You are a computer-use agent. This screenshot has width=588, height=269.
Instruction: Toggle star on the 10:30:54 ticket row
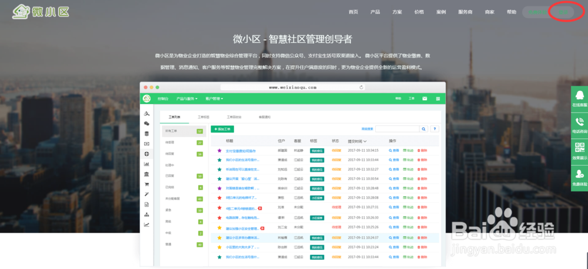(x=219, y=179)
